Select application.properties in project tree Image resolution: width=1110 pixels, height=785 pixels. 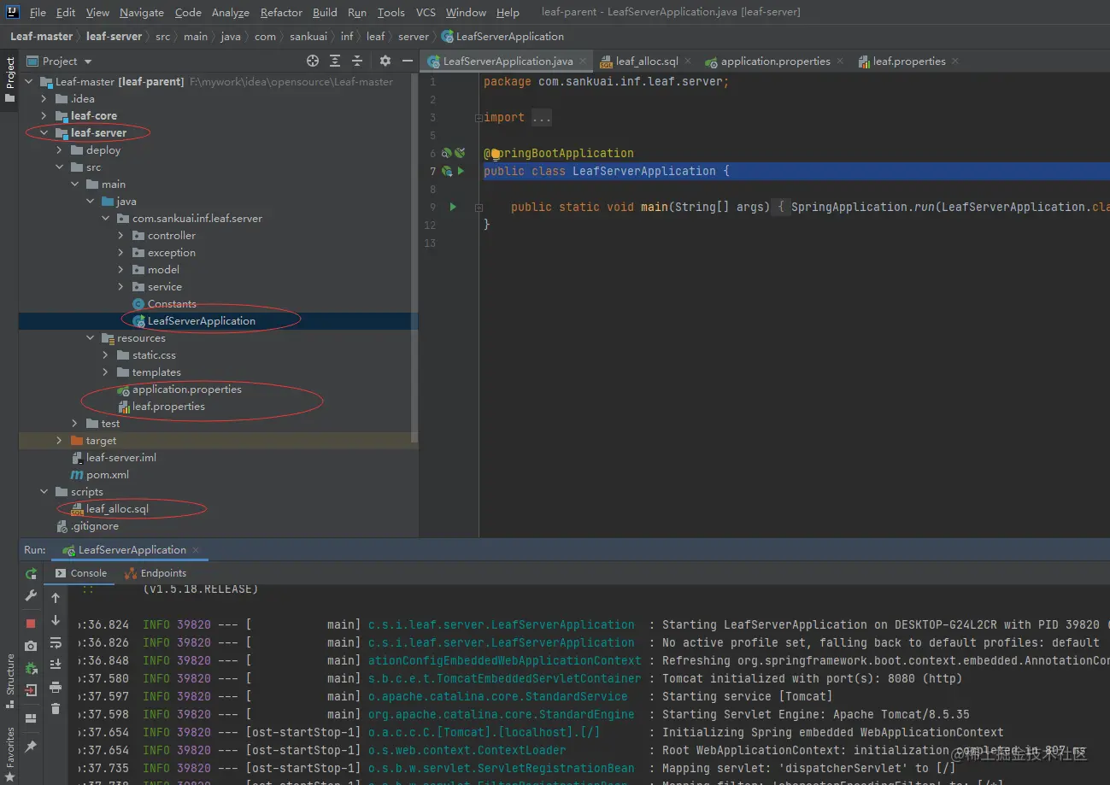tap(186, 390)
